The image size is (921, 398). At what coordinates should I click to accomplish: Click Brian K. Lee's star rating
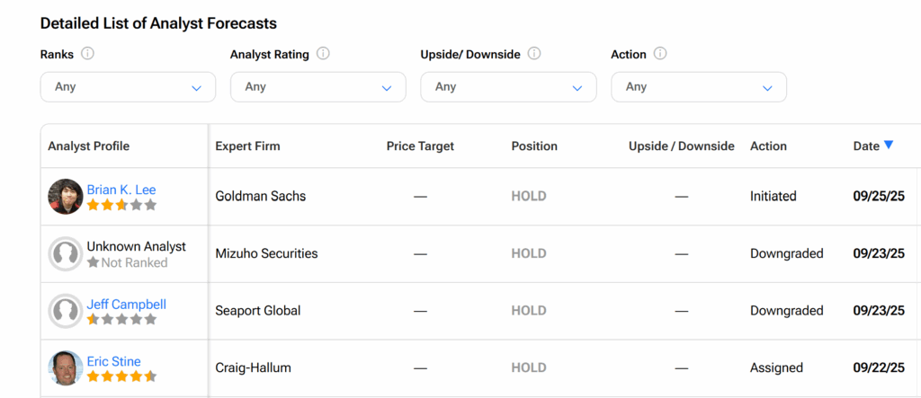click(x=121, y=206)
